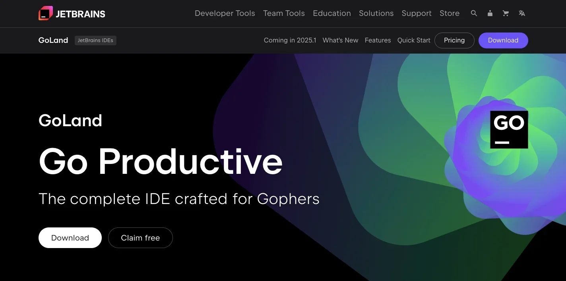Click the user account profile icon
This screenshot has height=281, width=566.
[490, 13]
